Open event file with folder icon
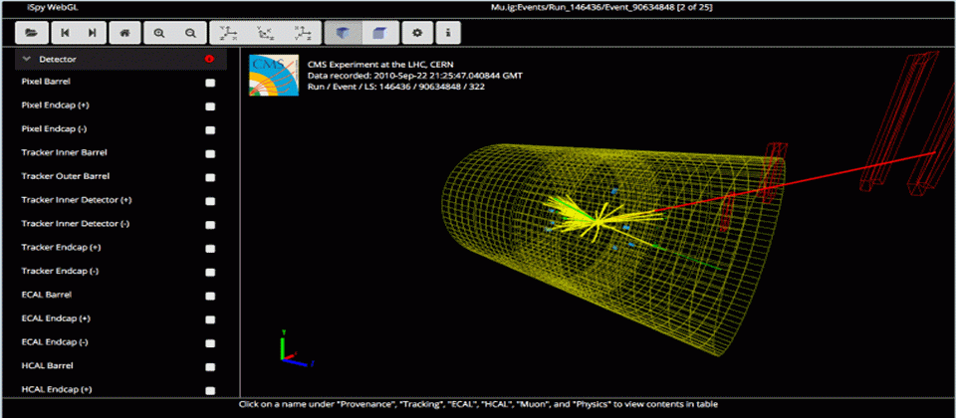This screenshot has height=418, width=956. coord(32,33)
